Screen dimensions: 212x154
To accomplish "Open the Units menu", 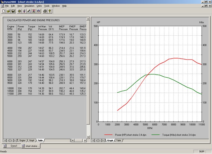I will (39, 6).
